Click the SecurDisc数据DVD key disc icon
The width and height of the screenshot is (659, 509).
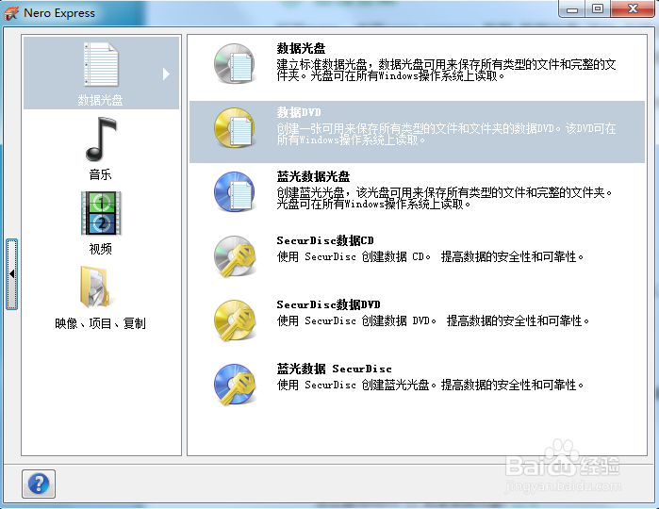click(236, 320)
